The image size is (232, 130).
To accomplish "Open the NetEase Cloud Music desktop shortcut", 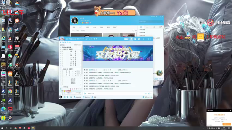I will pyautogui.click(x=10, y=48).
